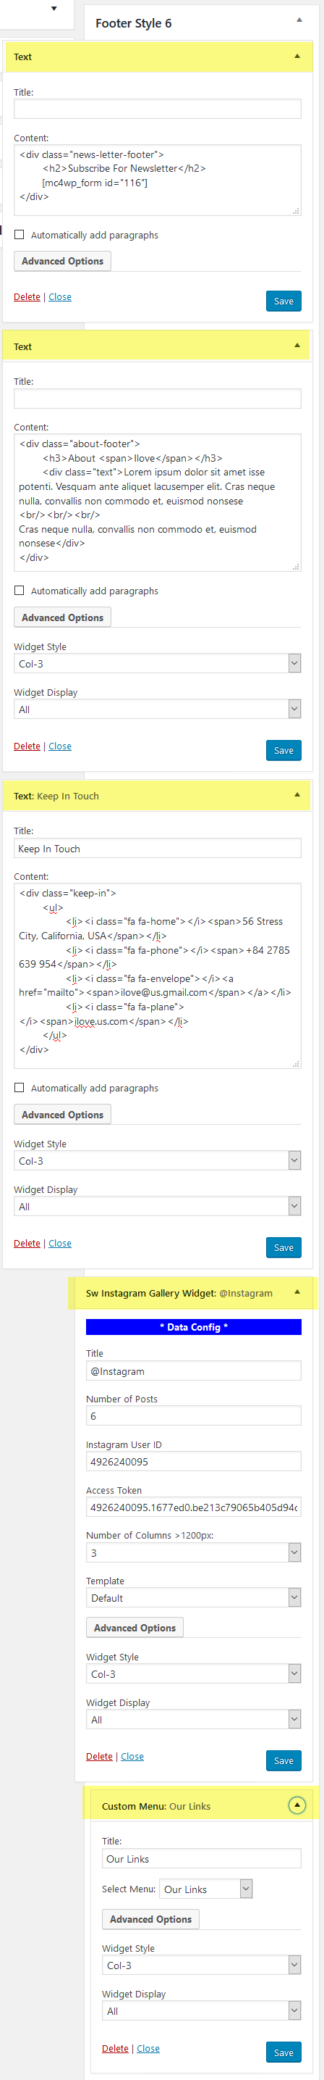Enable auto paragraphs in Keep In Touch widget
The width and height of the screenshot is (324, 2080).
(x=20, y=1088)
